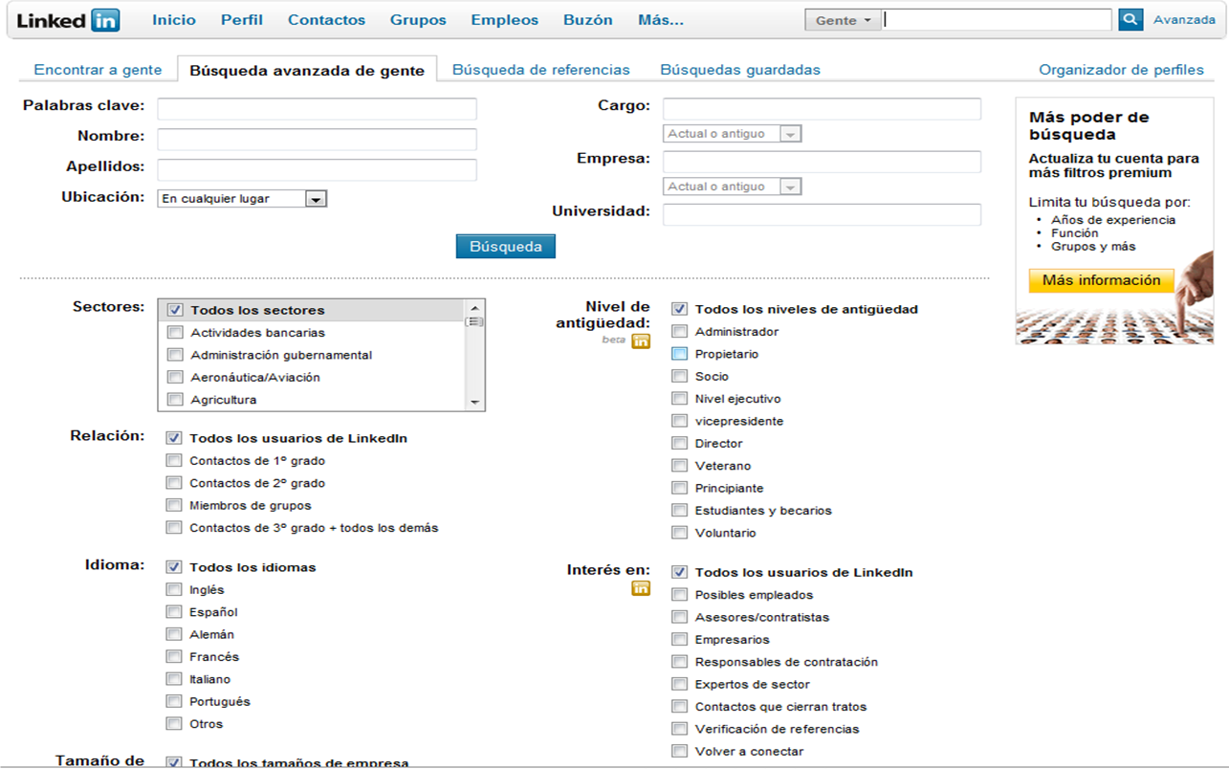Check Asesores/contratistas interest
This screenshot has width=1229, height=769.
coord(679,617)
